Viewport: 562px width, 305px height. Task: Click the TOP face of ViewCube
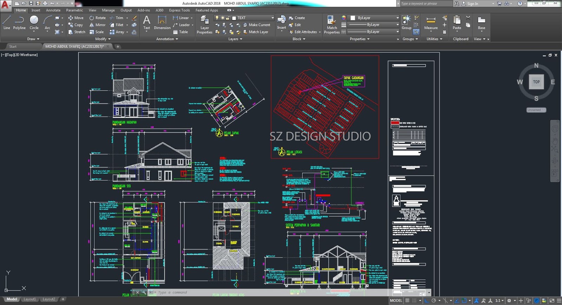click(536, 82)
